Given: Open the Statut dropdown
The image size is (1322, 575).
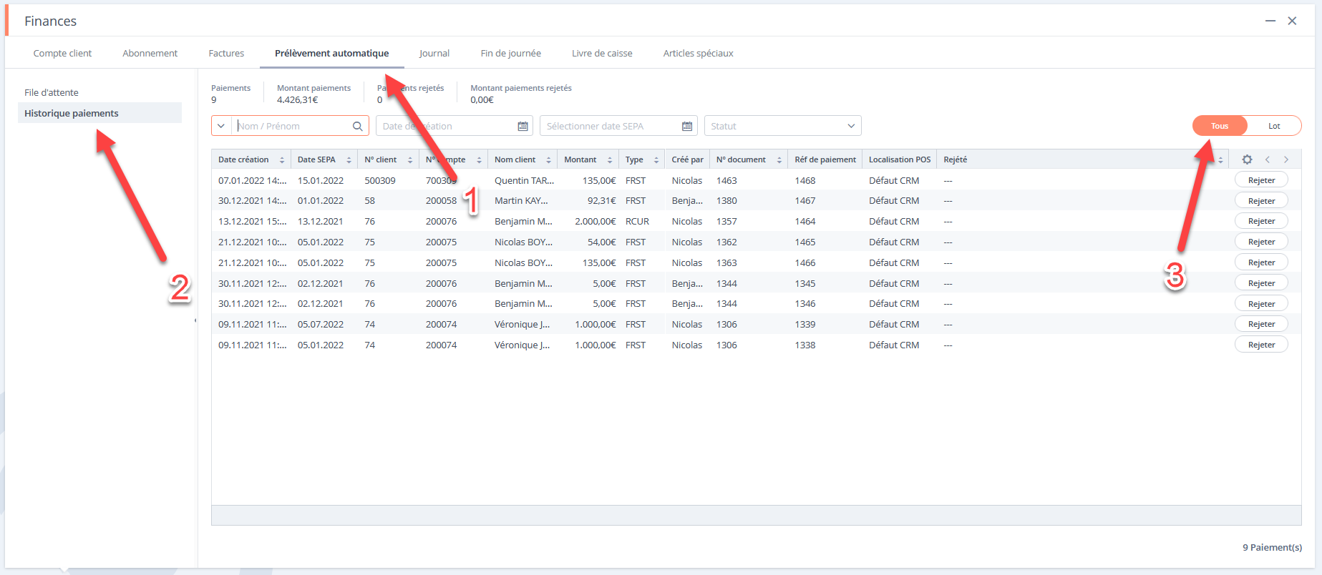Looking at the screenshot, I should click(782, 126).
